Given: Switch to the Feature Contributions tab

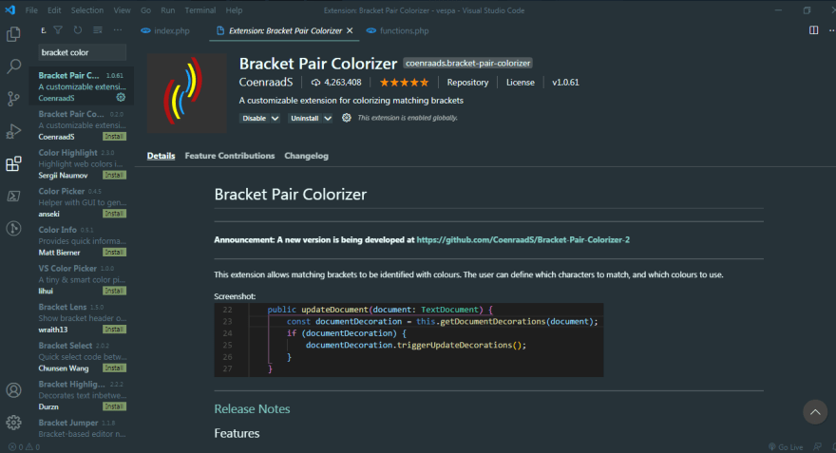Looking at the screenshot, I should point(230,156).
